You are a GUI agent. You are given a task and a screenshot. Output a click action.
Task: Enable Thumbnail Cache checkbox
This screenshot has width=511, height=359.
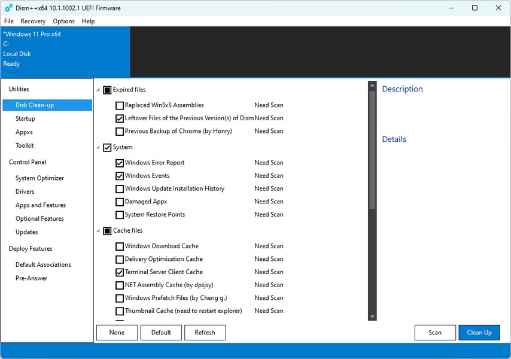coord(120,311)
